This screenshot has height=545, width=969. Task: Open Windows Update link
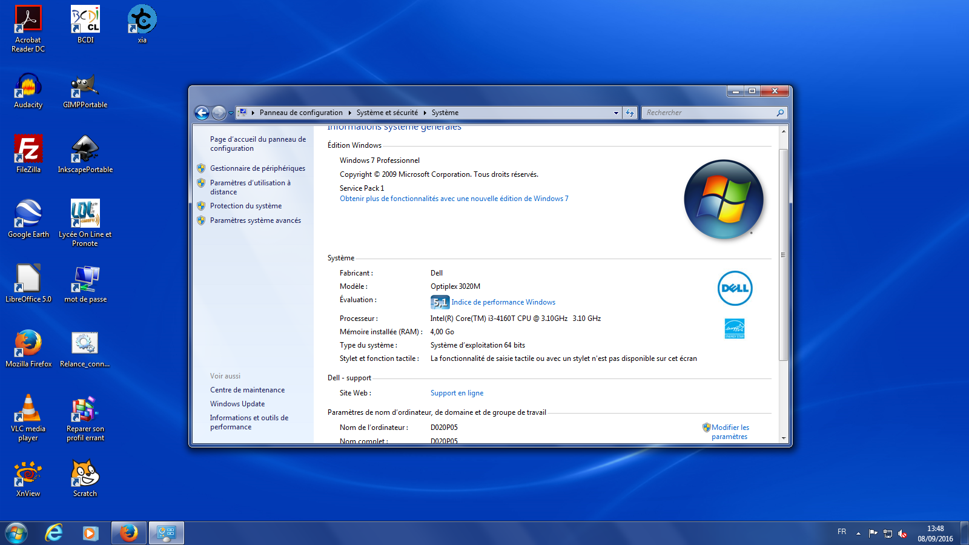(x=237, y=404)
